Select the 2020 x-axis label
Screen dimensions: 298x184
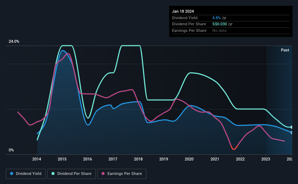(189, 159)
